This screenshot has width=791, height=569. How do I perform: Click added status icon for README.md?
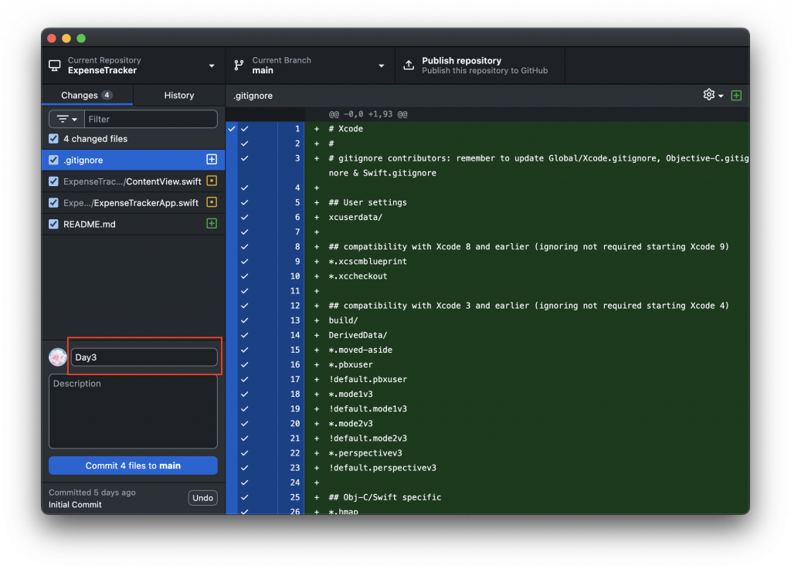[212, 223]
